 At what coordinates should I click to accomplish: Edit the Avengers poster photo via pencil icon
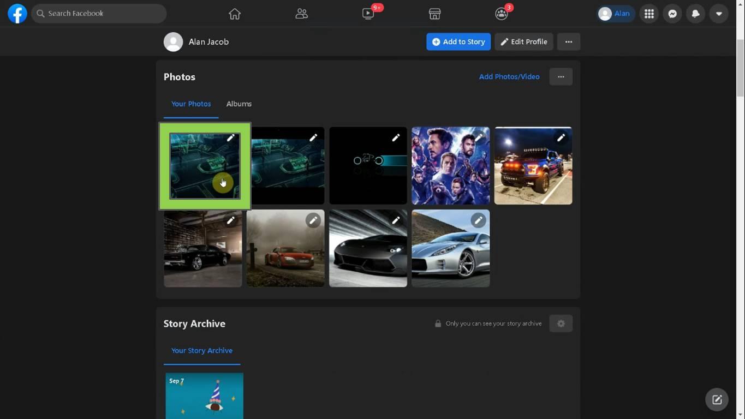pos(478,138)
